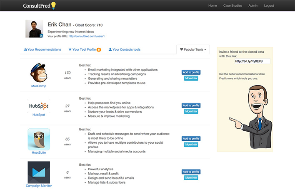Click the HubSpot logo icon
Screen dimensions: 295x189
click(38, 106)
